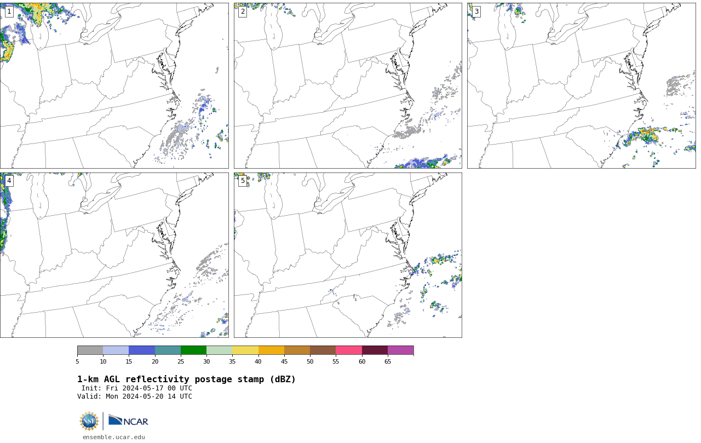Open ensemble member 2 reflectivity map
The width and height of the screenshot is (701, 443).
tap(348, 85)
